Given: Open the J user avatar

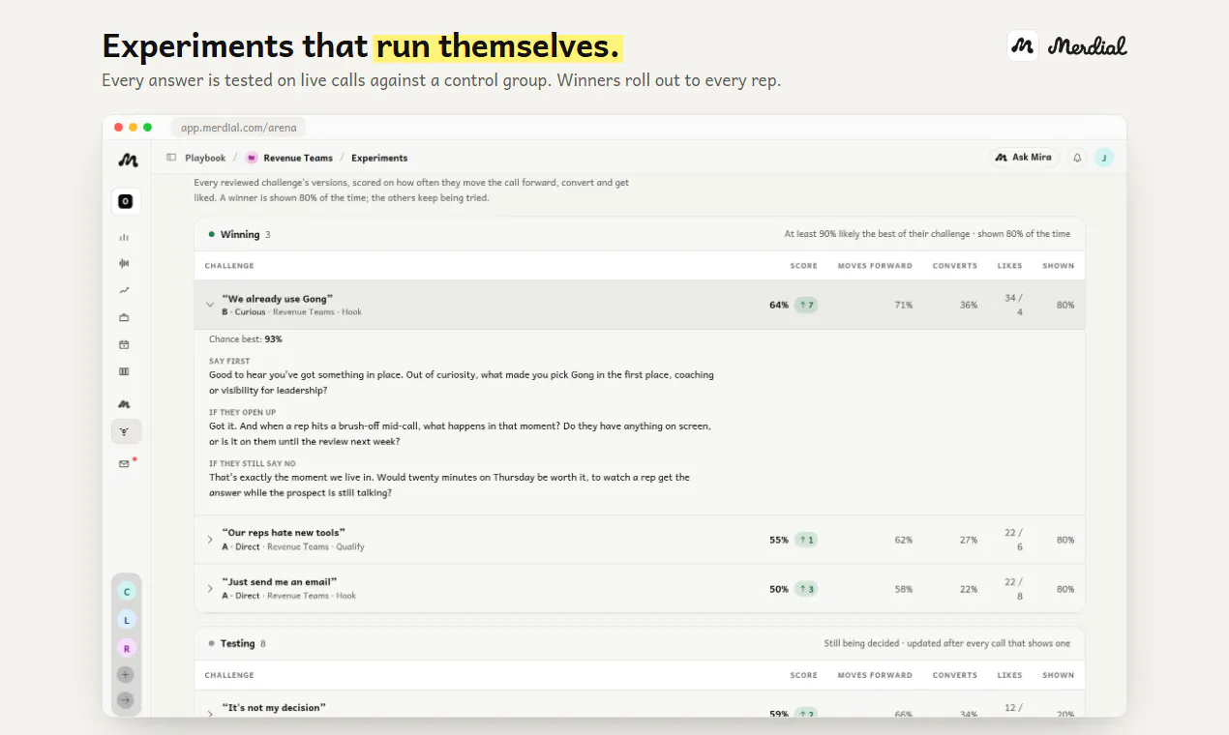Looking at the screenshot, I should pyautogui.click(x=1104, y=158).
